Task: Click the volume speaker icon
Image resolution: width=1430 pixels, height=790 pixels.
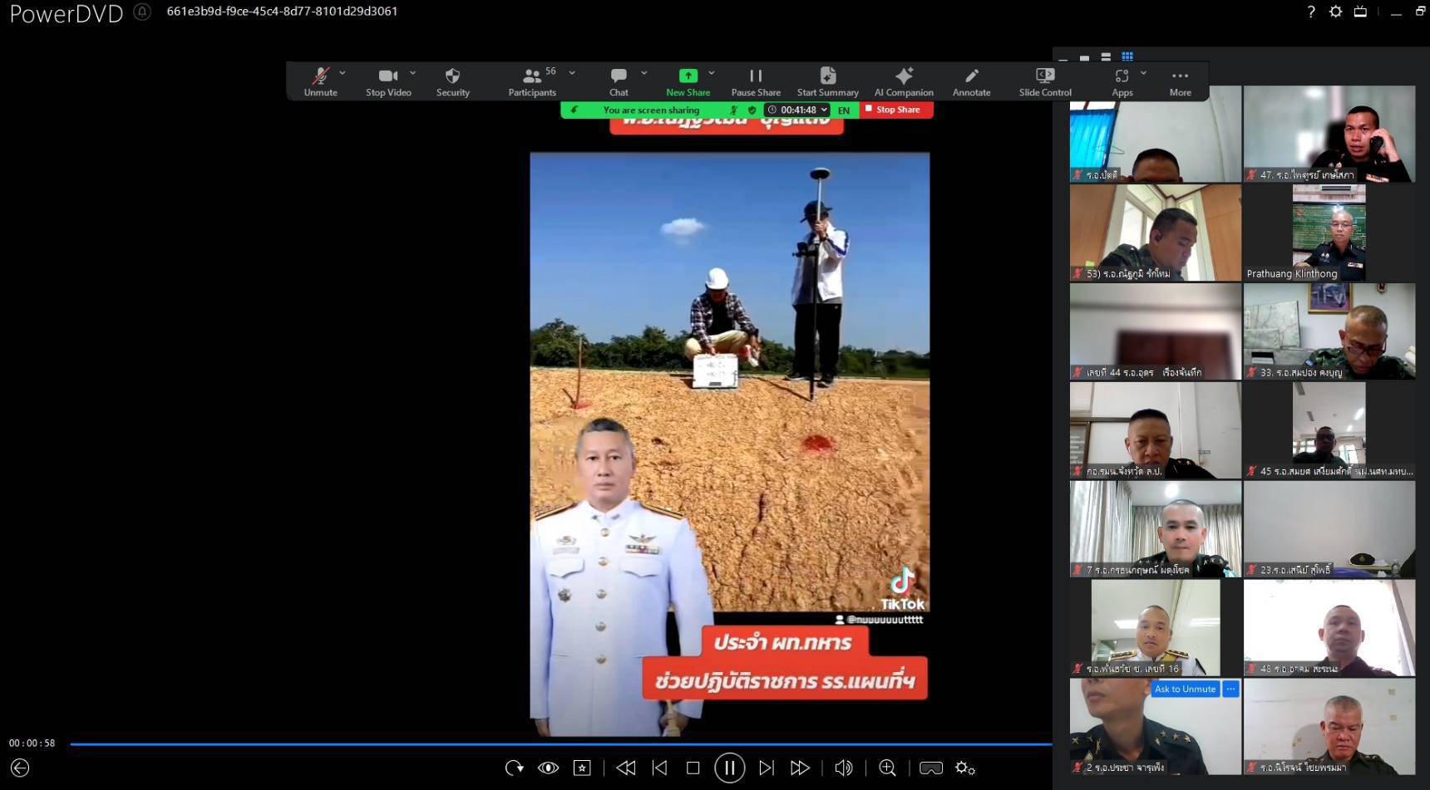Action: [x=843, y=768]
